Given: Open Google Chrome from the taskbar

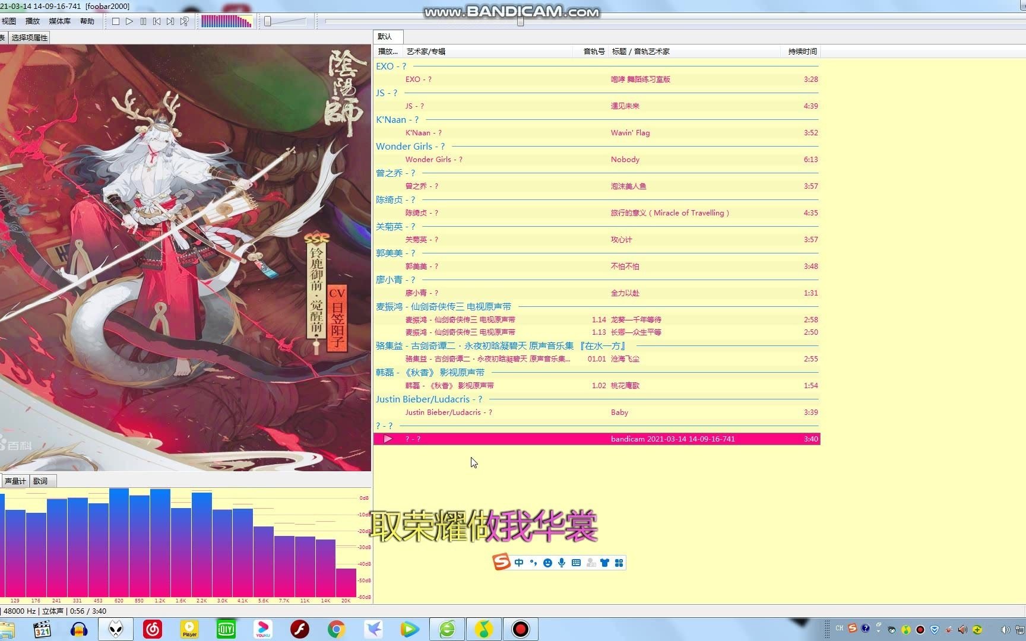Looking at the screenshot, I should point(336,629).
